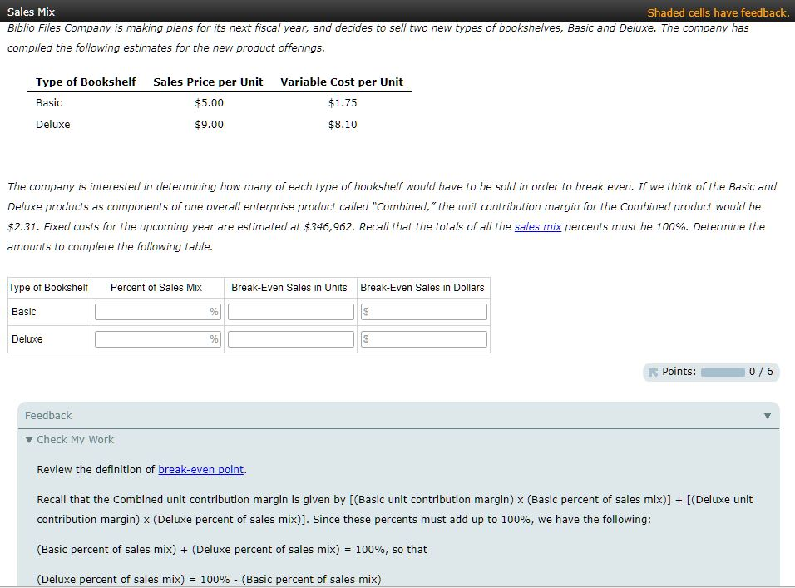Image resolution: width=795 pixels, height=588 pixels.
Task: Click the Break-Even Sales in Units header
Action: (x=289, y=288)
